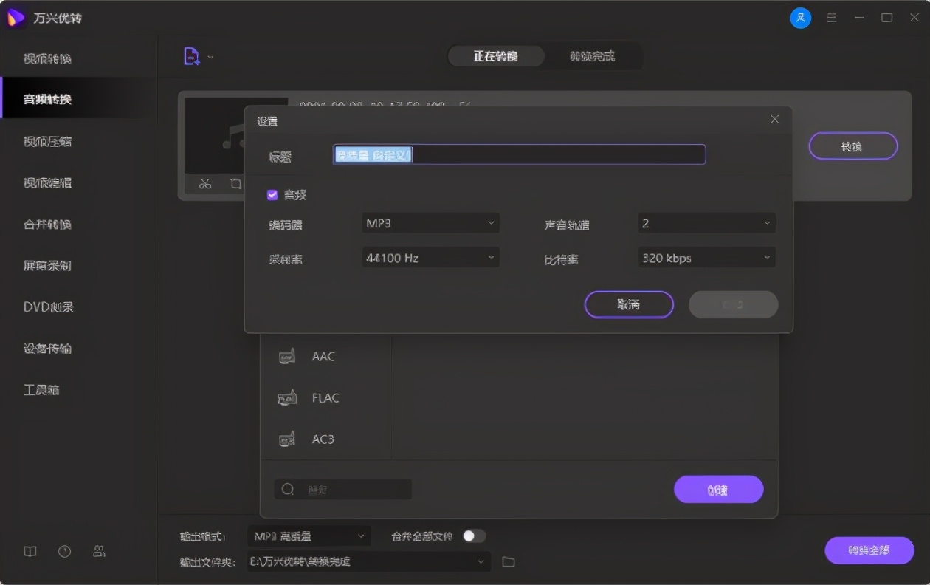Open the book guide icon

click(30, 551)
